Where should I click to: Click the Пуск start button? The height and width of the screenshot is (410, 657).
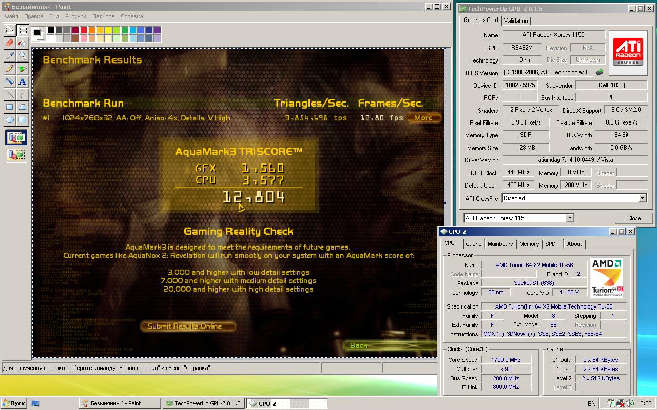pyautogui.click(x=14, y=403)
